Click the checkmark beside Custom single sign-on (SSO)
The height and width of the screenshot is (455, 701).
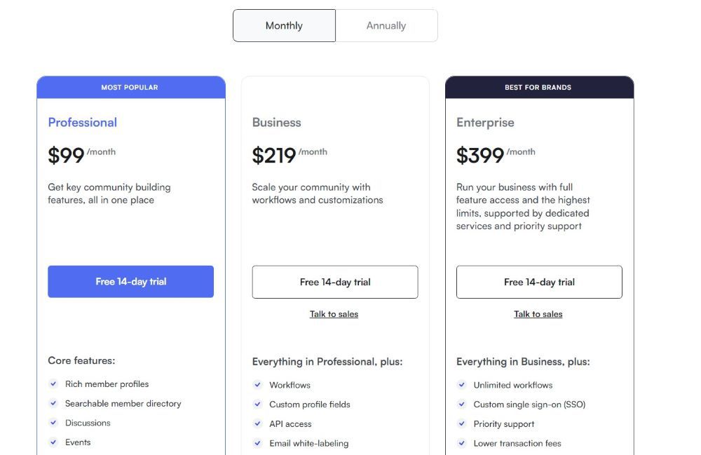[x=461, y=404]
